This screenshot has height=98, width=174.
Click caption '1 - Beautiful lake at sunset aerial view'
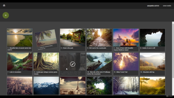(19, 48)
